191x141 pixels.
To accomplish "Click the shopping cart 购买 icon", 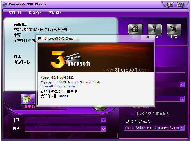I will click(x=174, y=29).
